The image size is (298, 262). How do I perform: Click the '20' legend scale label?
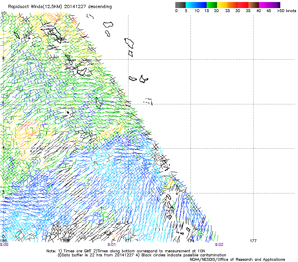(x=216, y=11)
